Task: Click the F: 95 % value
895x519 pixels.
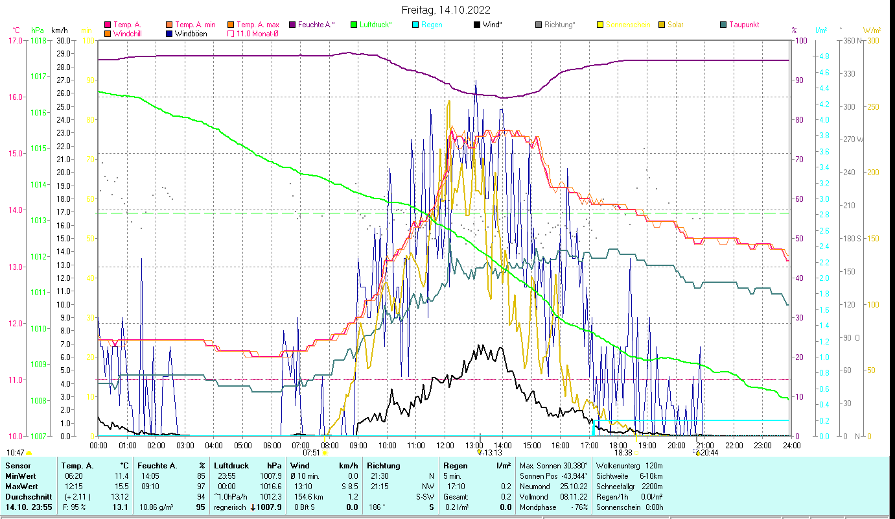Action: pyautogui.click(x=75, y=507)
